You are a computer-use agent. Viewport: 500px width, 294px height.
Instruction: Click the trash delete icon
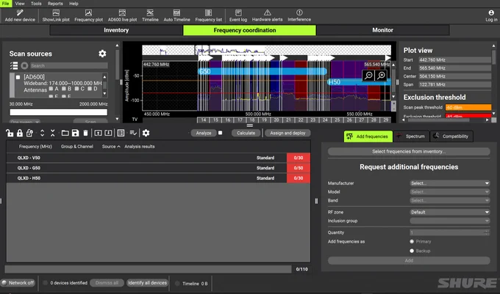(85, 133)
